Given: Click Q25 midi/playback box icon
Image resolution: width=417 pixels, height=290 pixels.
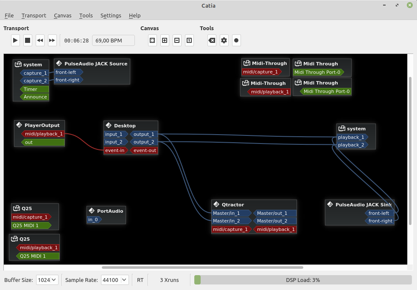Looking at the screenshot, I should tap(14, 239).
